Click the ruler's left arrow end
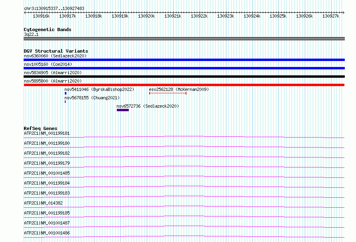Screen dimensions: 356x242 coord(25,12)
